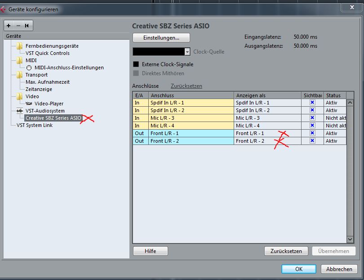364x280 pixels.
Task: Select Video-Player entry
Action: click(x=49, y=104)
